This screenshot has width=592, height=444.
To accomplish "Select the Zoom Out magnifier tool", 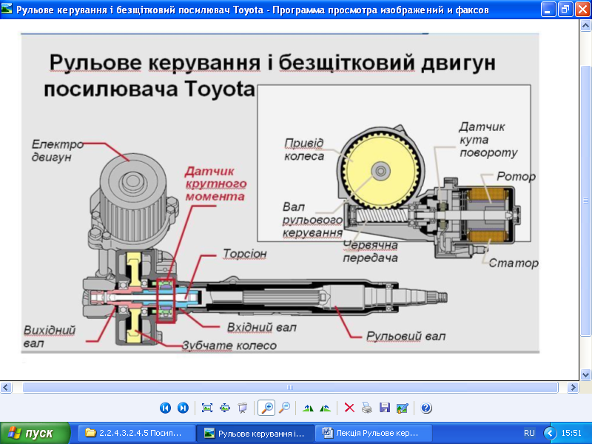I will coord(284,408).
